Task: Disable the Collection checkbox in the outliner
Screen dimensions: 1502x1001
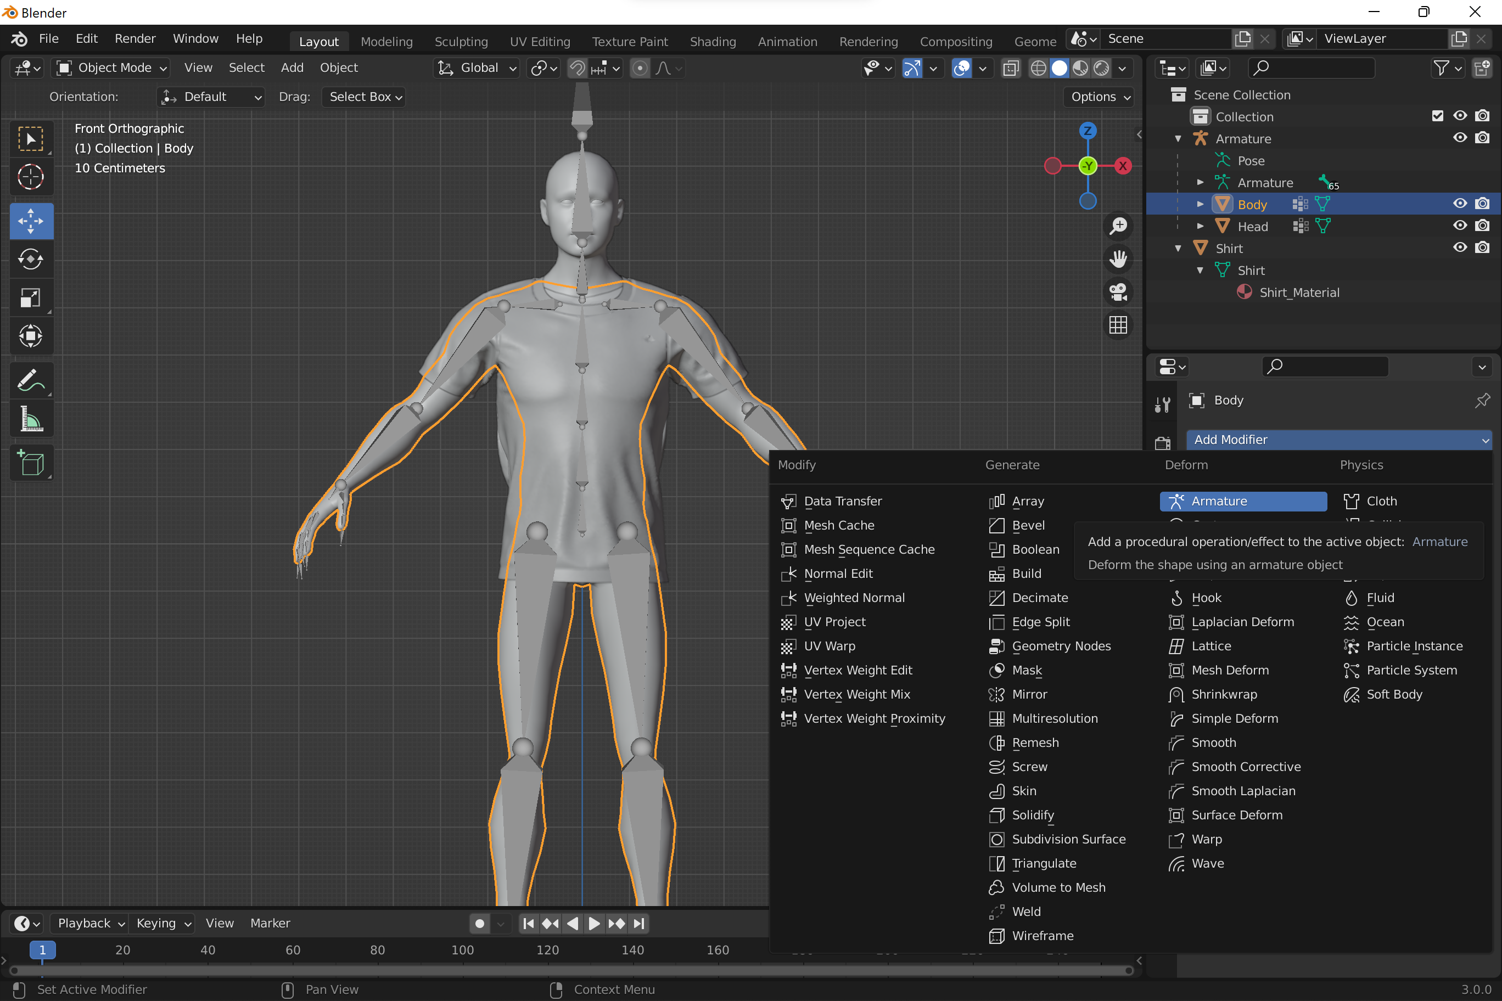Action: tap(1438, 116)
